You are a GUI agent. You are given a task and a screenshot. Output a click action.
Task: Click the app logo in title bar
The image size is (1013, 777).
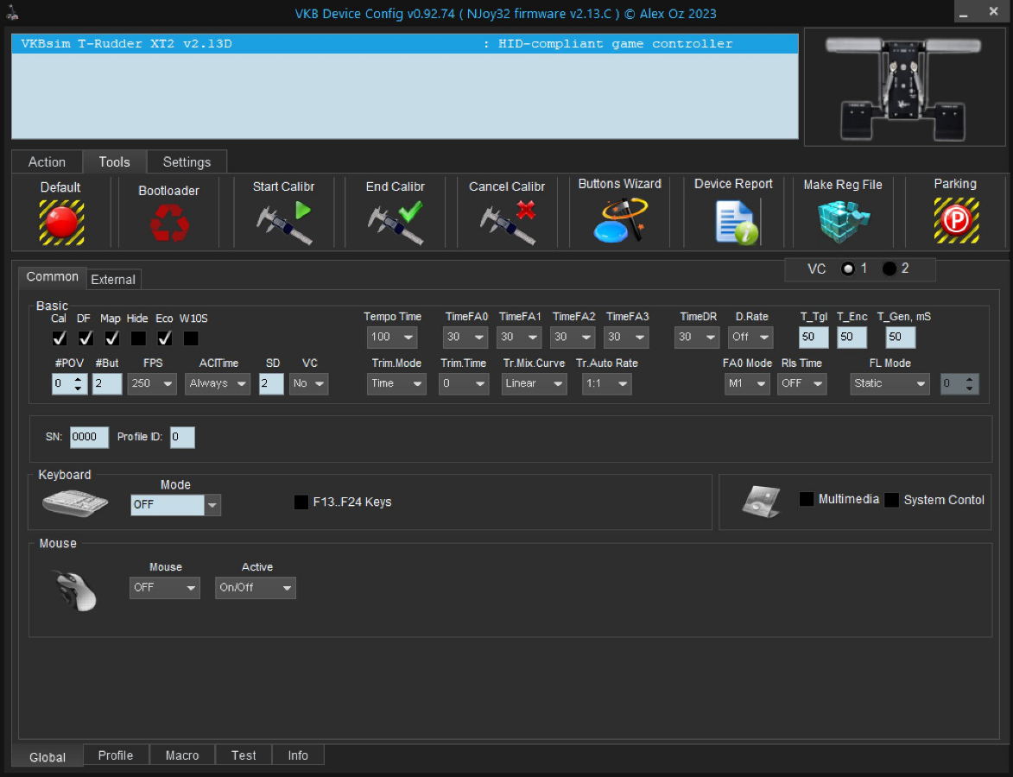coord(12,13)
